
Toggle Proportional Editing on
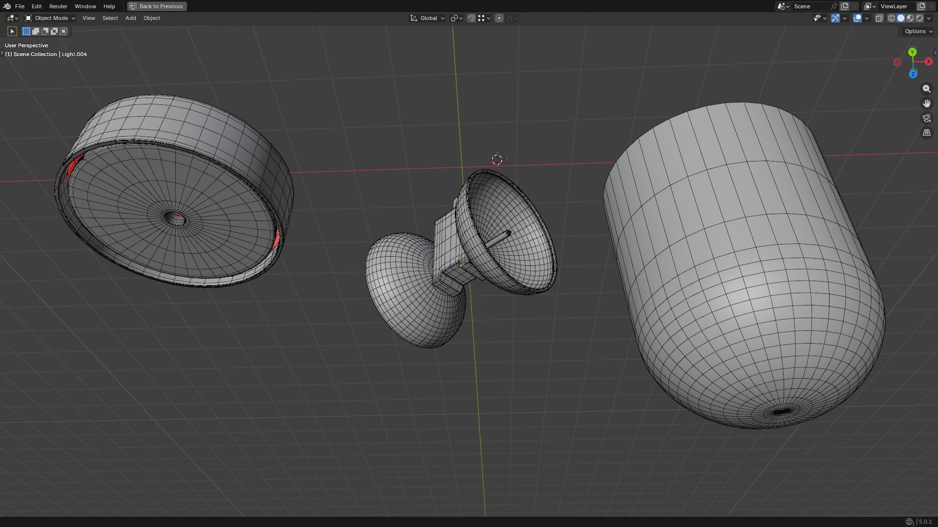(499, 18)
